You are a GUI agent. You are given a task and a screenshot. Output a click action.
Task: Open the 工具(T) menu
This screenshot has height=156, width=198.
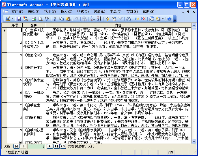click(116, 12)
